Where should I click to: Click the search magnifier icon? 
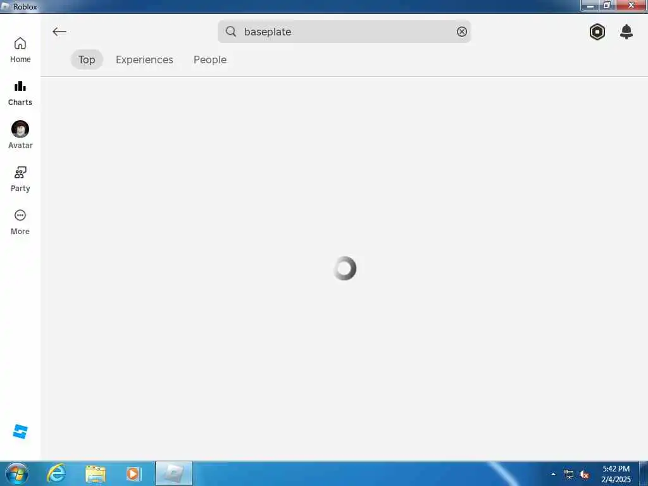coord(231,32)
